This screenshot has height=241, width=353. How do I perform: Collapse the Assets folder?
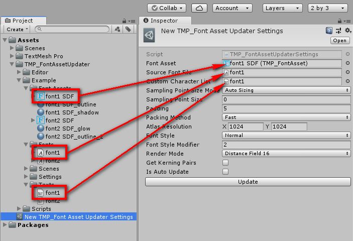(x=5, y=40)
